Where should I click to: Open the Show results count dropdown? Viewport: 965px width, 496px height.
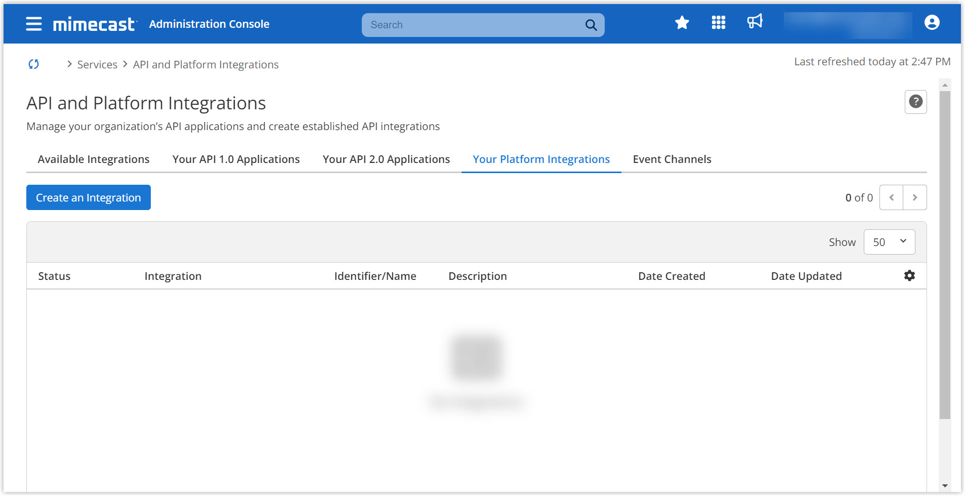coord(889,242)
